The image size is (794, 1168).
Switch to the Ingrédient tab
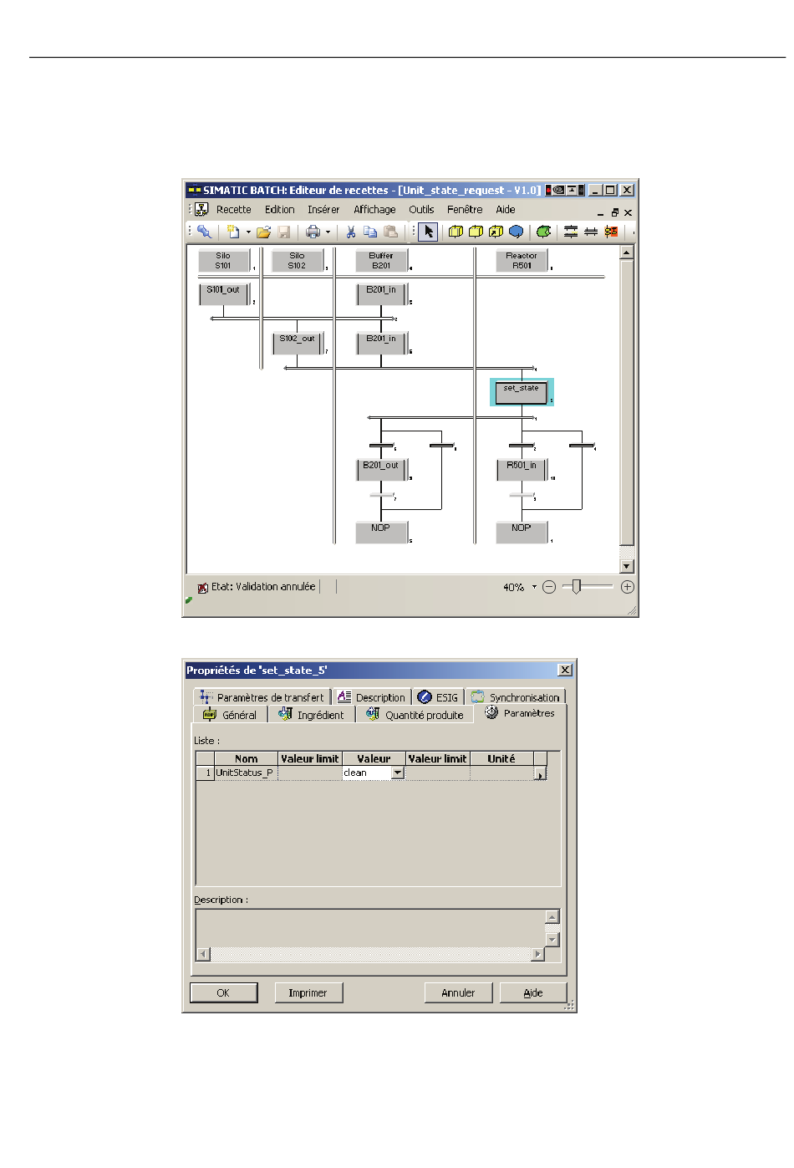click(312, 715)
